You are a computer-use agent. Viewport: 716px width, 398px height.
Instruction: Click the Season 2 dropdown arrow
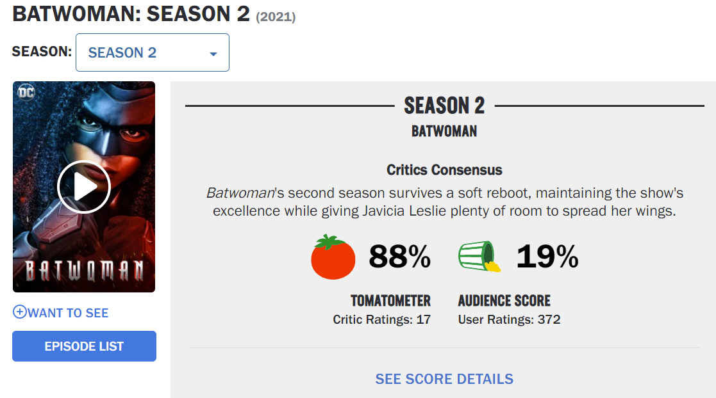(x=213, y=54)
